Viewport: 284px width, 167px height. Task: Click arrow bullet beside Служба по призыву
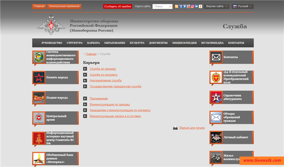(x=85, y=69)
